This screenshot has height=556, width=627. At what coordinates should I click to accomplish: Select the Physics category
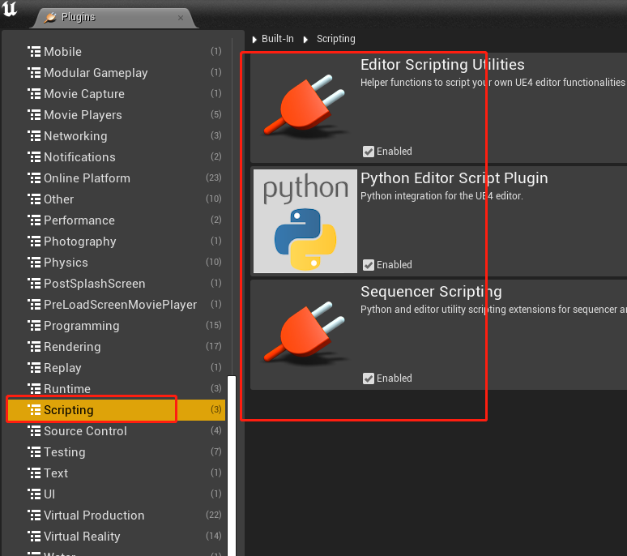click(116, 263)
